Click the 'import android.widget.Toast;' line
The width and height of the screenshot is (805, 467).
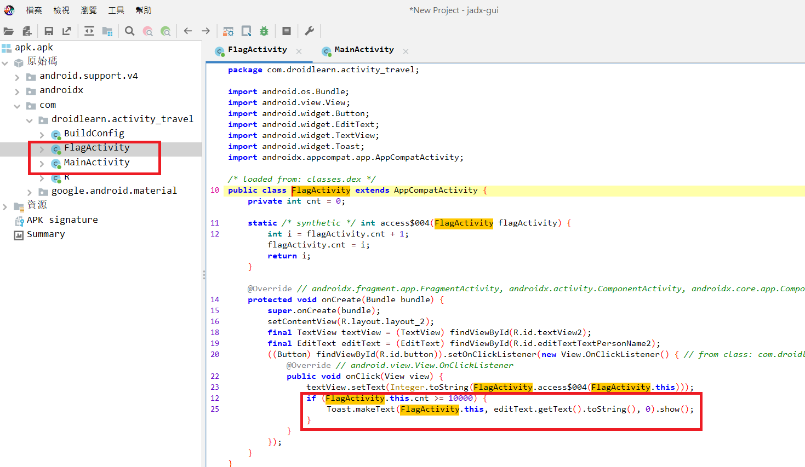[296, 146]
